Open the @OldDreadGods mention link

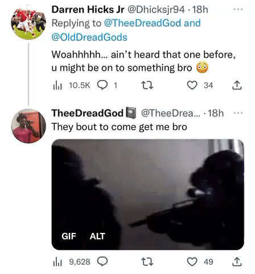[89, 37]
